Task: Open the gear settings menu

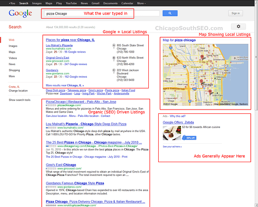Action: coord(238,26)
